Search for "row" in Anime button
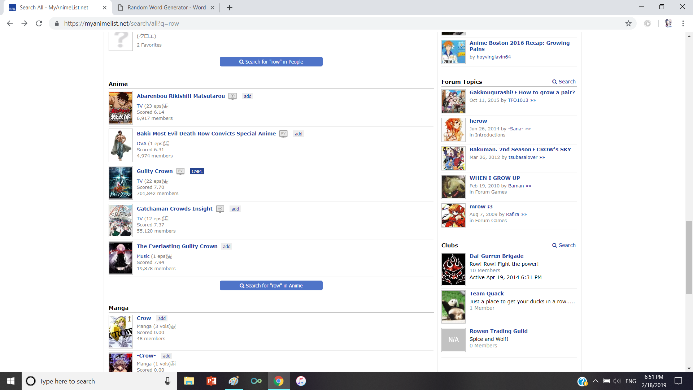The height and width of the screenshot is (390, 693). pyautogui.click(x=271, y=286)
